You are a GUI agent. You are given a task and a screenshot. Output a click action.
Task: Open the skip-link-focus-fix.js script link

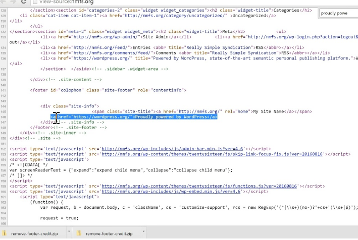[x=212, y=154]
